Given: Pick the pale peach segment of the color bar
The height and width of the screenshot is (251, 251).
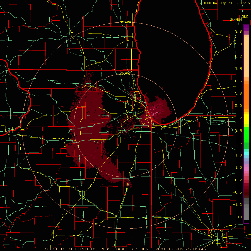Looking at the screenshot, I should (x=246, y=57).
